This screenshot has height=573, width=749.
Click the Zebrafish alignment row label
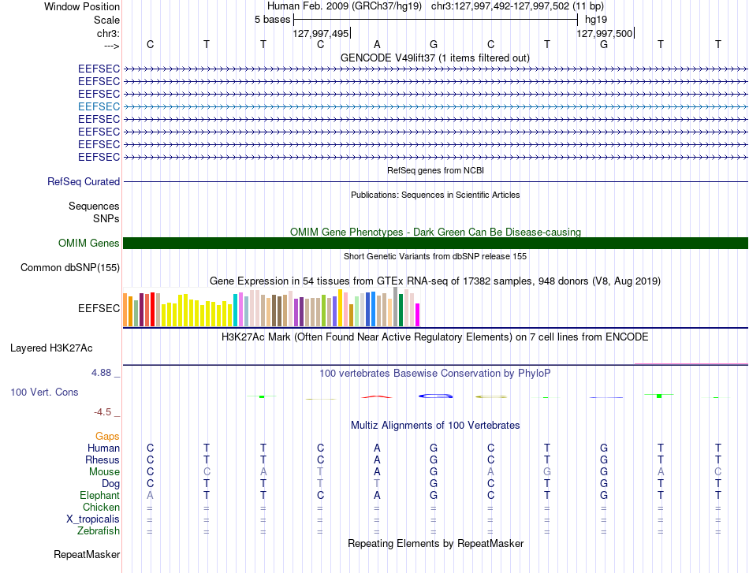[99, 530]
